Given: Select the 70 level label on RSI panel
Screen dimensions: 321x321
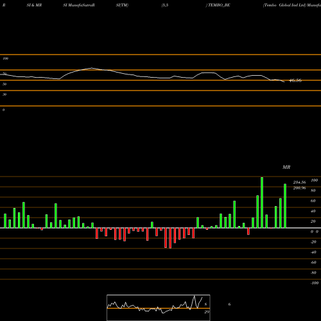Looking at the screenshot, I should click(x=4, y=74).
